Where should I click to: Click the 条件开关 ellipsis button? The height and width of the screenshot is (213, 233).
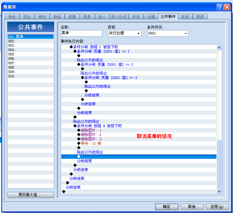186,33
